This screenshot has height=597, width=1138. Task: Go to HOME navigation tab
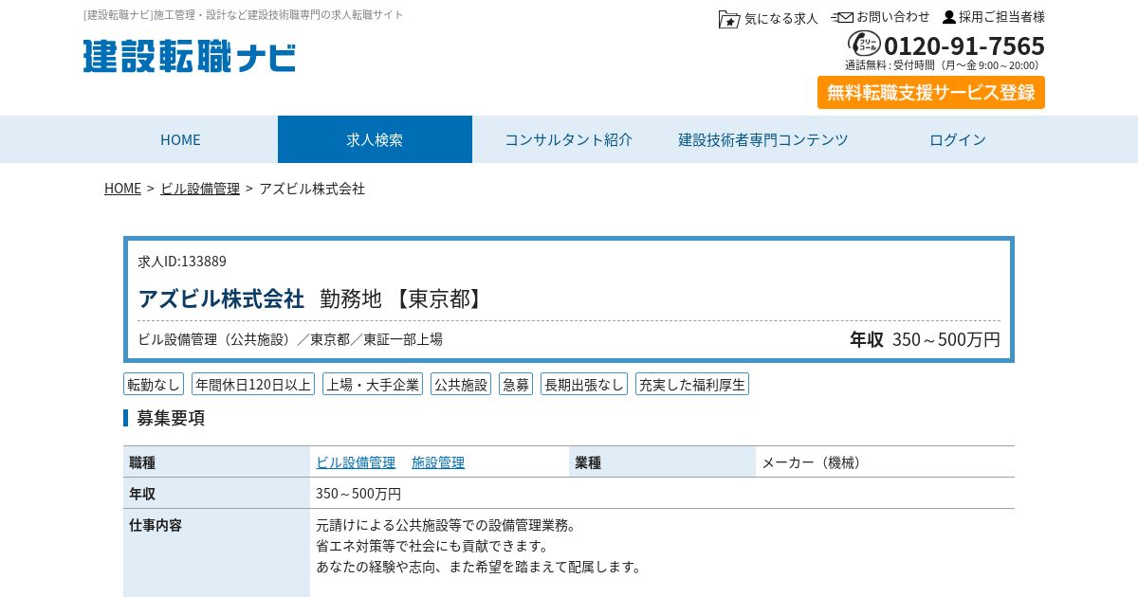pyautogui.click(x=180, y=139)
